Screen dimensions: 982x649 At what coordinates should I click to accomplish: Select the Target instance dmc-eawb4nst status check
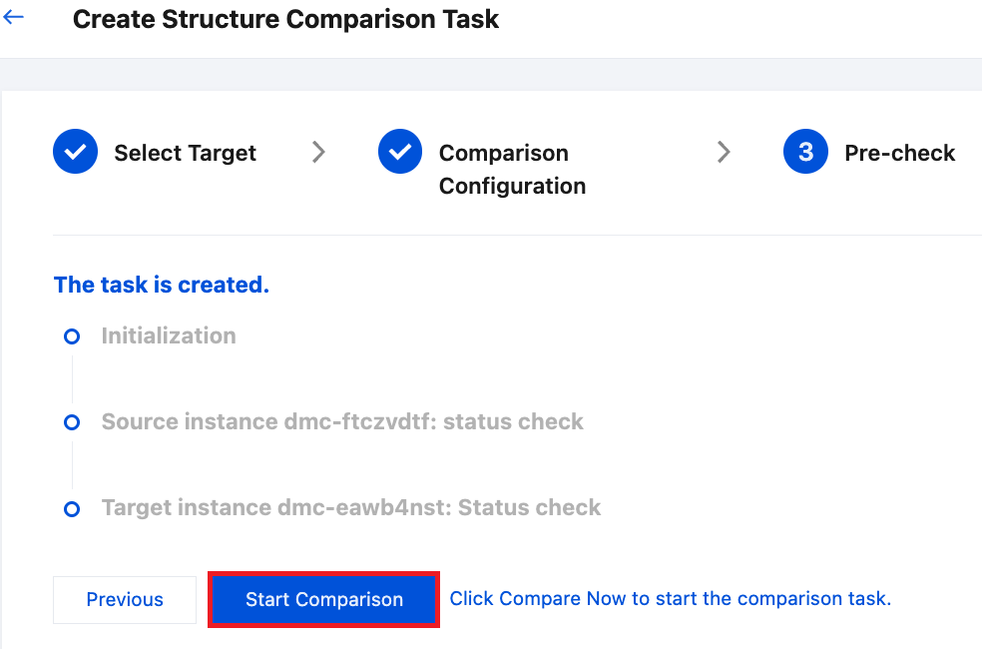click(x=351, y=507)
